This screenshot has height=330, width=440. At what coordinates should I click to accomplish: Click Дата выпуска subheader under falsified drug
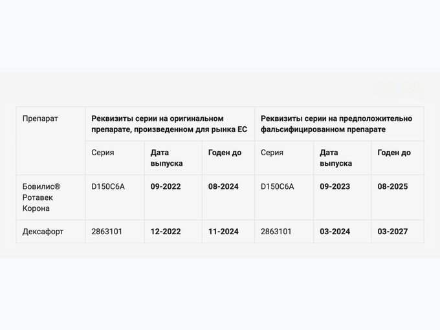(x=342, y=158)
